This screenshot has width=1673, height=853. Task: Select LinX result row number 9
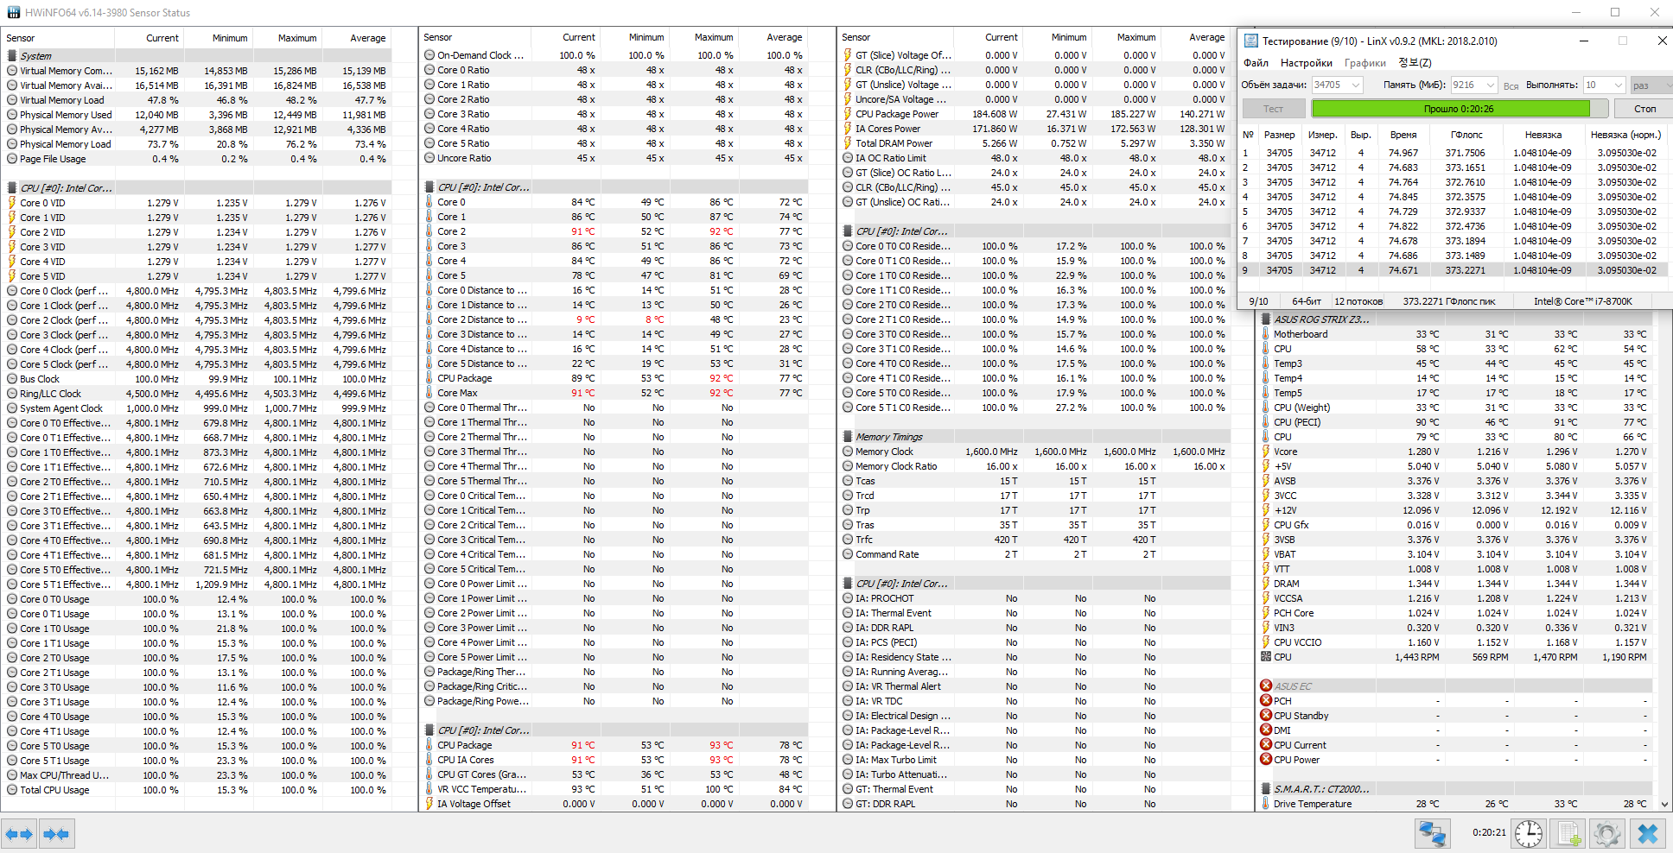[x=1454, y=270]
